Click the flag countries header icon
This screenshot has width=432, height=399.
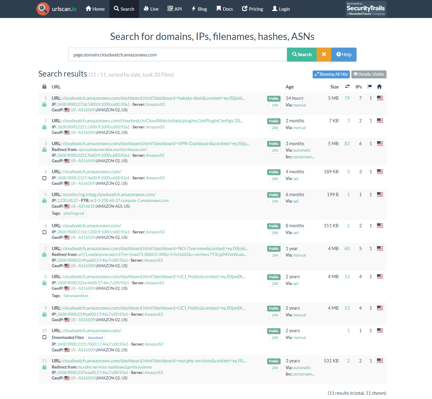pos(370,87)
